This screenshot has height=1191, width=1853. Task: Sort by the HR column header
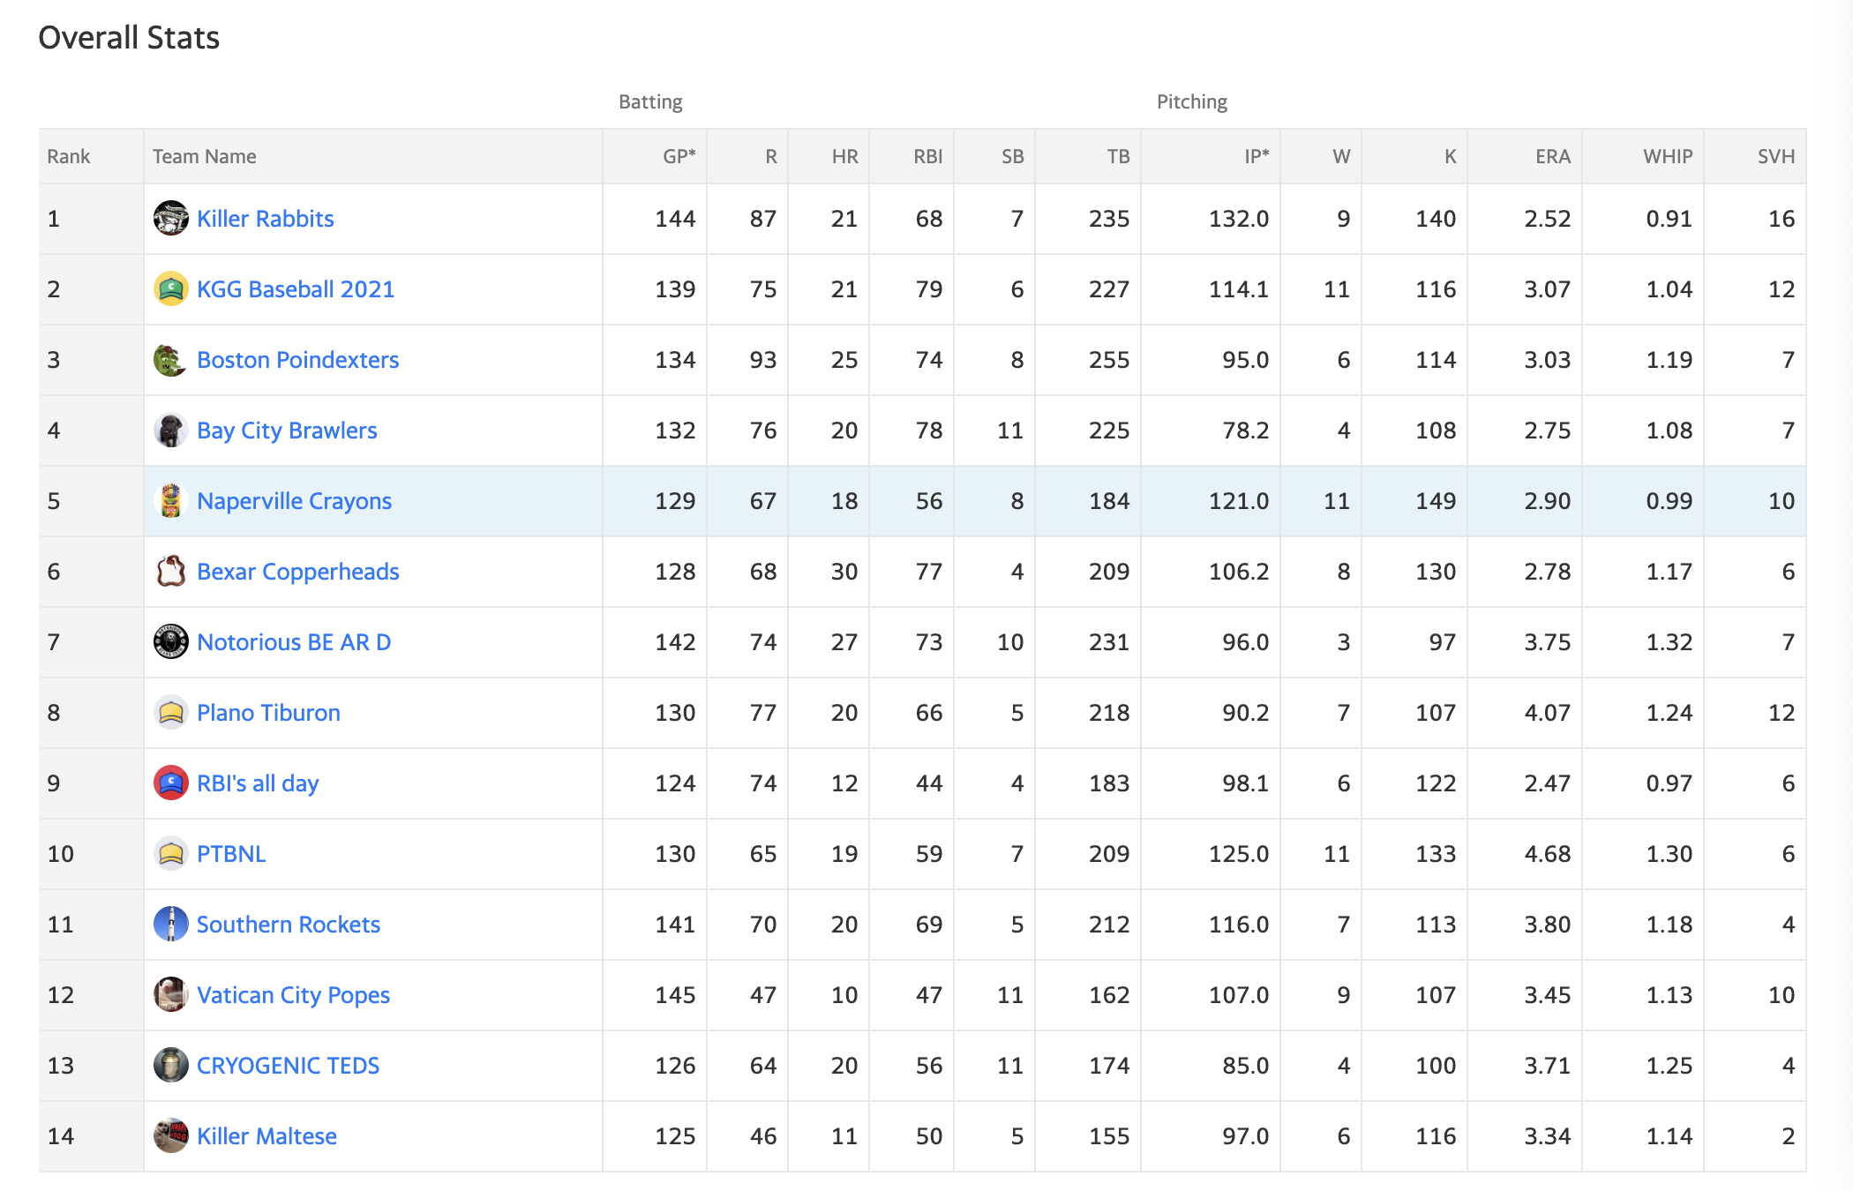[x=844, y=156]
